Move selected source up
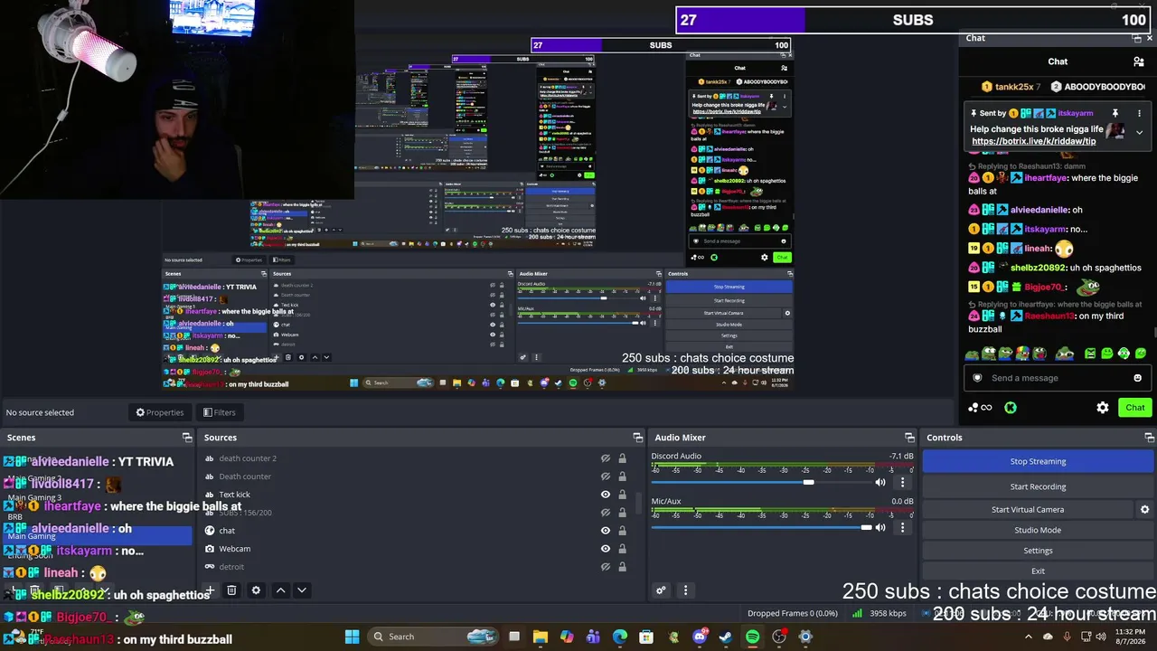 coord(280,590)
